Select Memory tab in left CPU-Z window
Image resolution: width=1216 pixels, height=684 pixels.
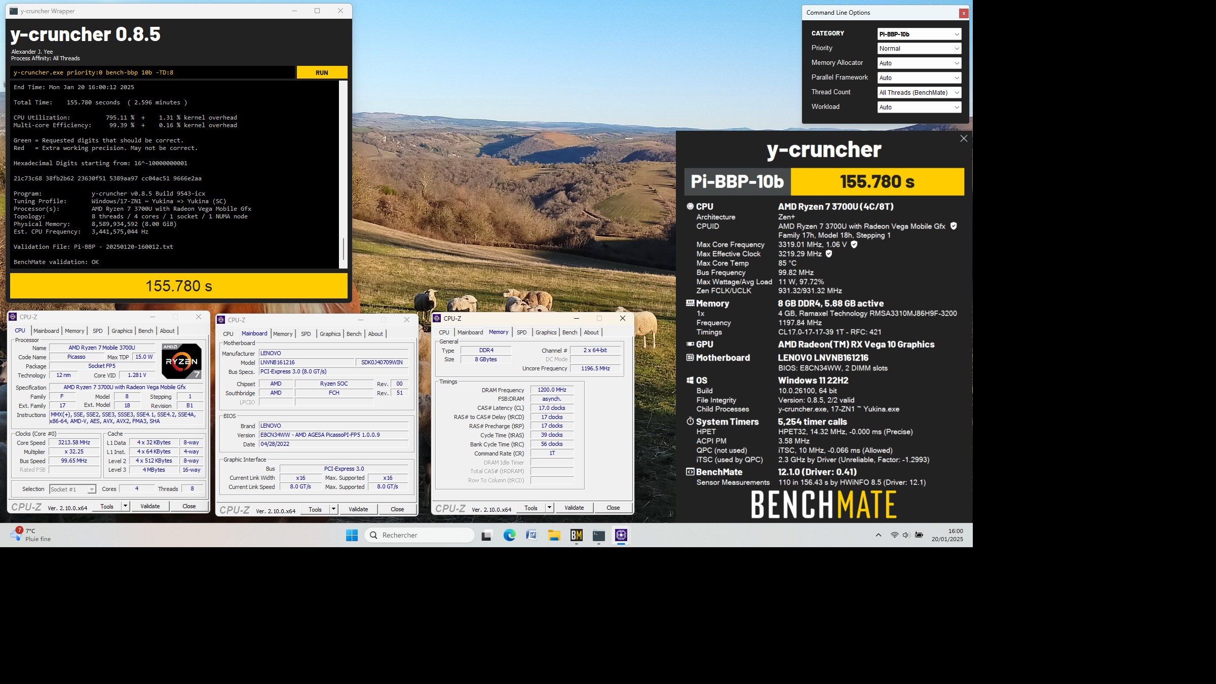point(74,331)
